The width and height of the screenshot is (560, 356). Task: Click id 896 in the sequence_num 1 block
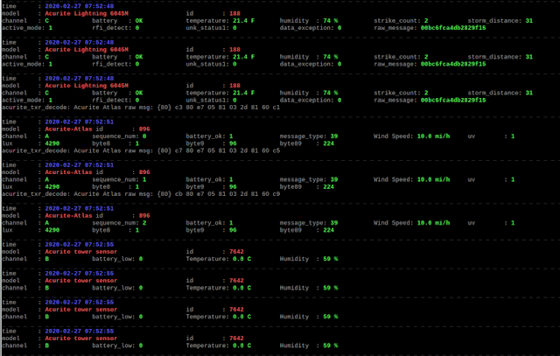(x=144, y=172)
